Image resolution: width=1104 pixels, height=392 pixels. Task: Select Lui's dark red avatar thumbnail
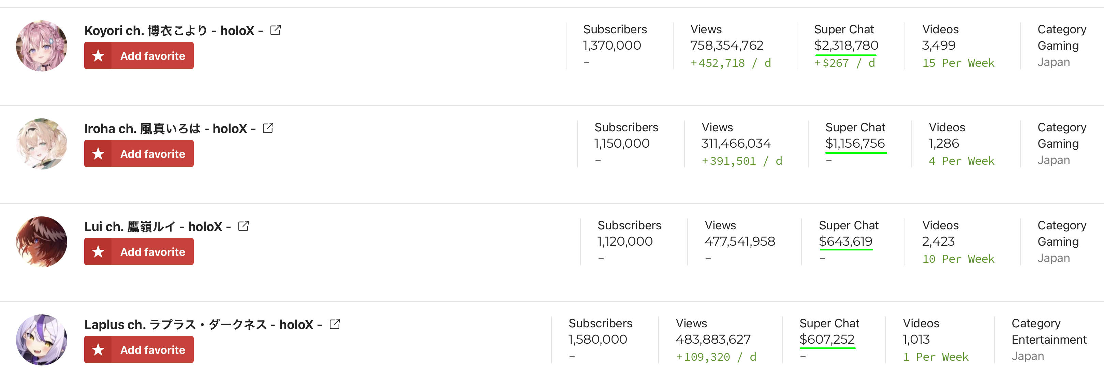coord(42,242)
